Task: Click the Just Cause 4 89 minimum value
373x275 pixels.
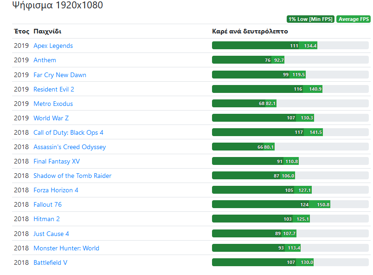Action: coord(278,233)
